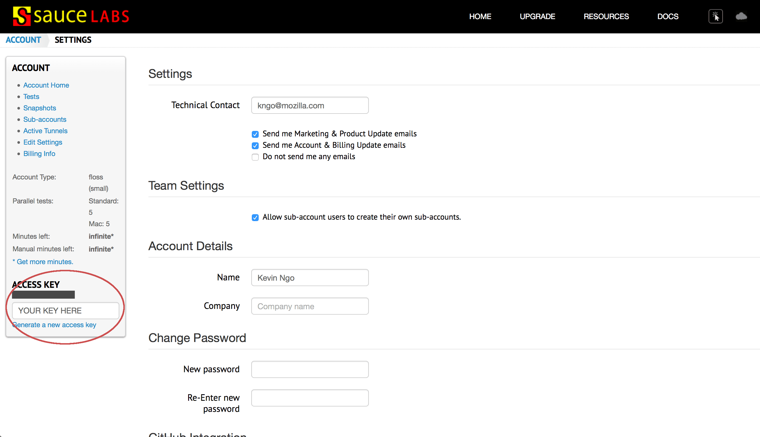Click the cloud icon in top nav
760x437 pixels.
[x=740, y=17]
